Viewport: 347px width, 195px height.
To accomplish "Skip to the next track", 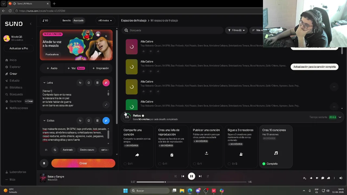I will pos(200,176).
